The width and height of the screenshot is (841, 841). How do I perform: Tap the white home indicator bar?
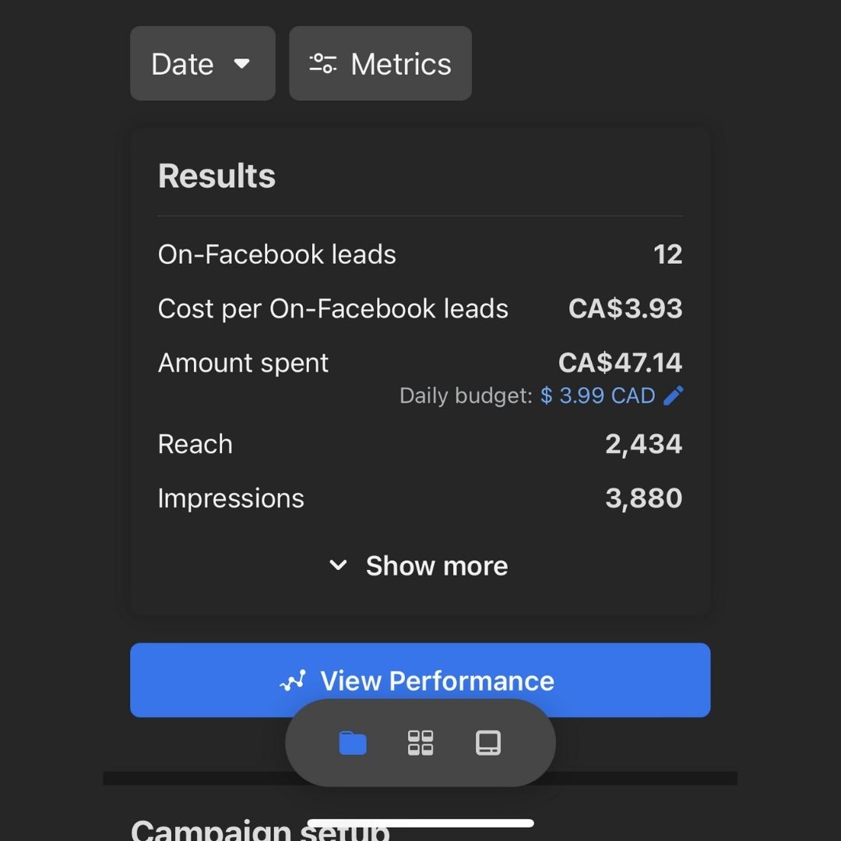coord(420,823)
